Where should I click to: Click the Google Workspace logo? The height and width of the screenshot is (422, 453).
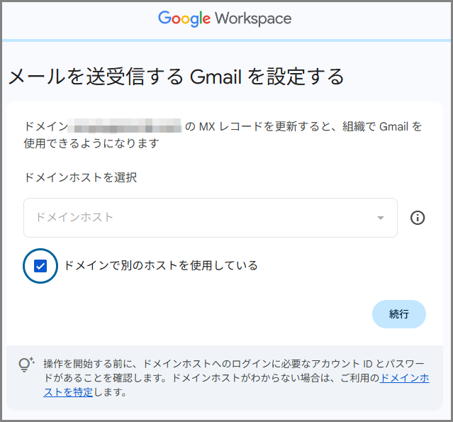click(x=225, y=18)
